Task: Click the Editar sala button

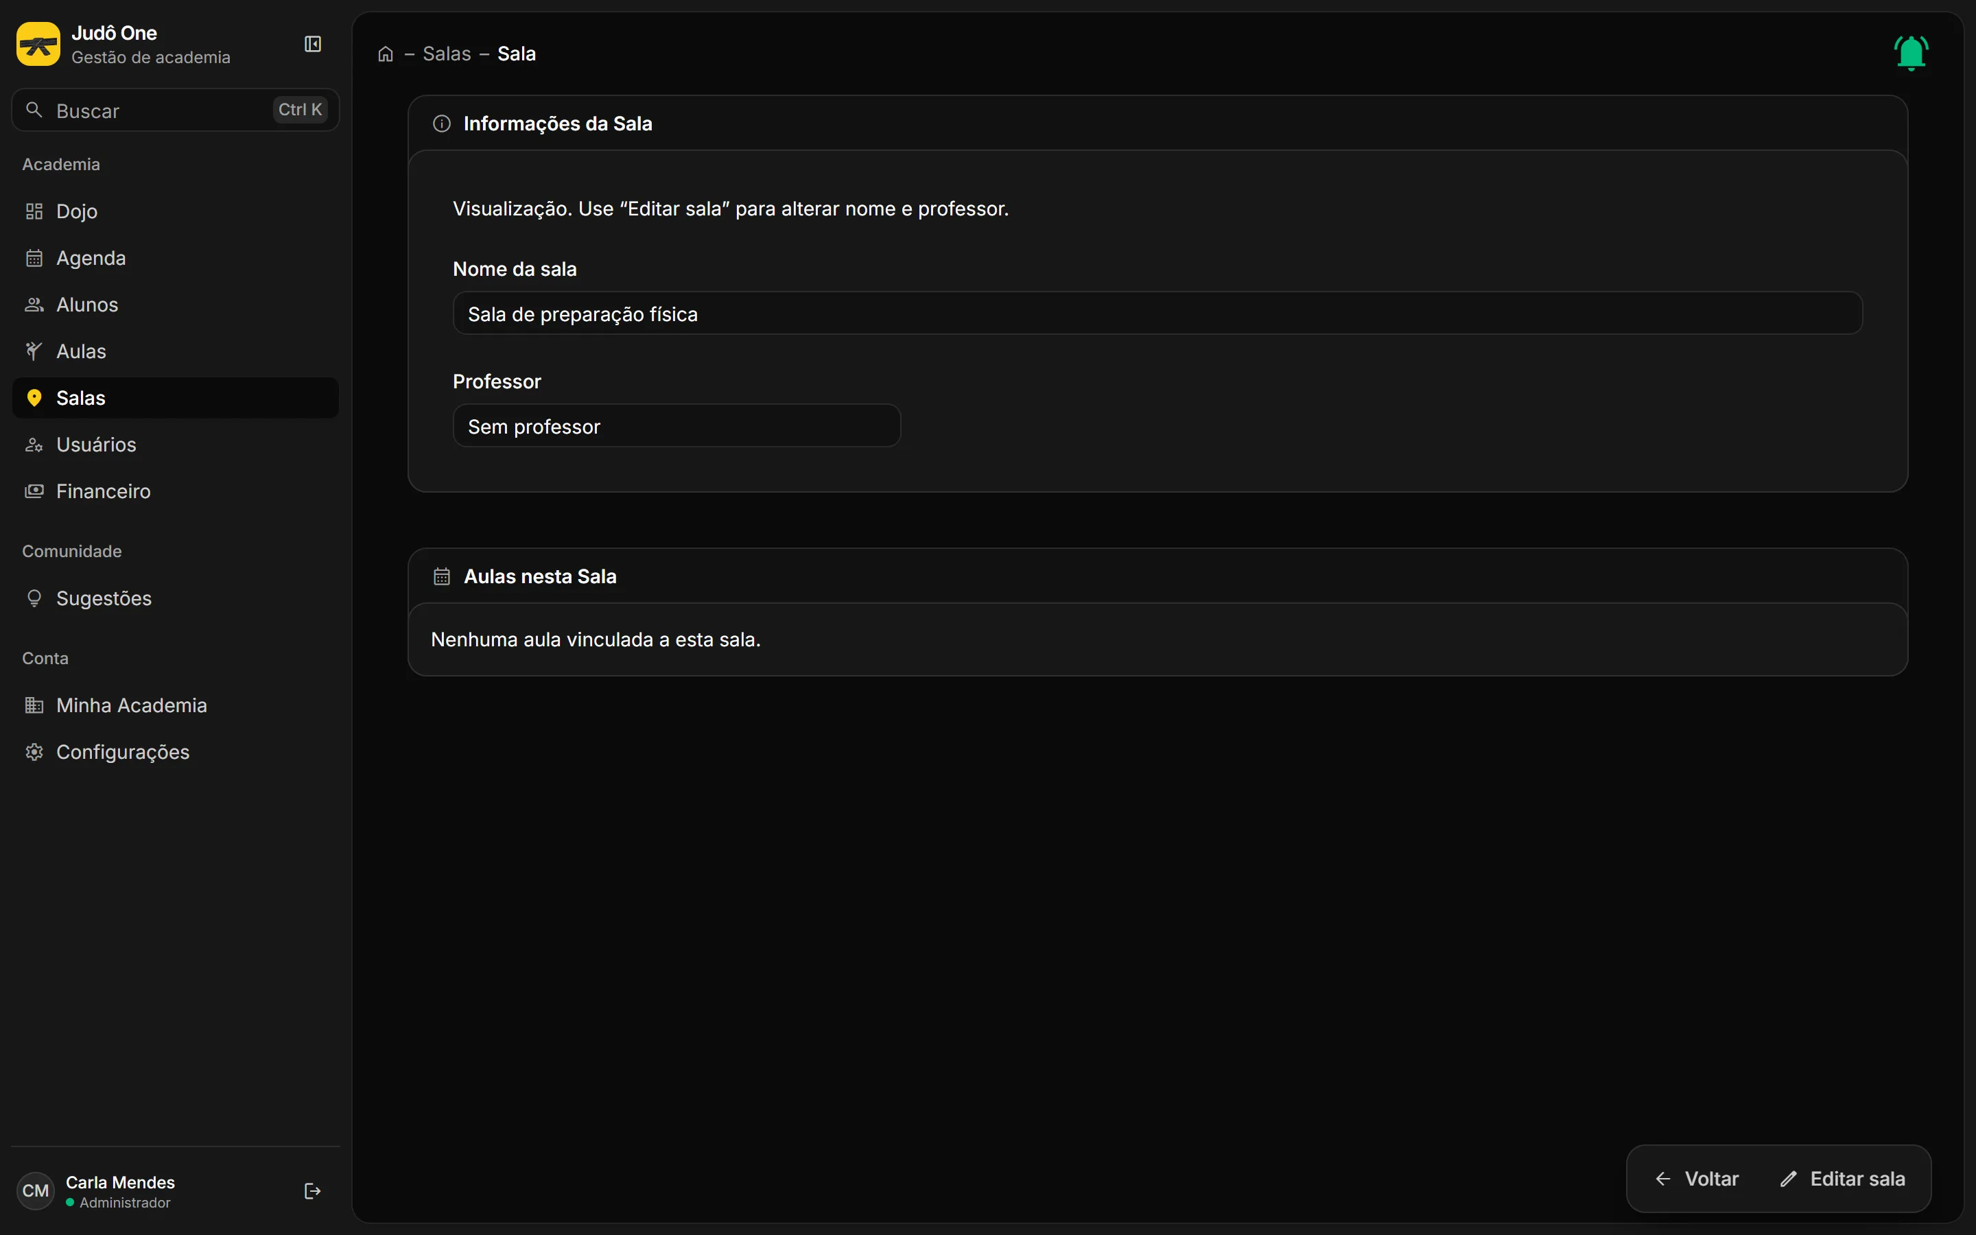Action: [x=1842, y=1179]
